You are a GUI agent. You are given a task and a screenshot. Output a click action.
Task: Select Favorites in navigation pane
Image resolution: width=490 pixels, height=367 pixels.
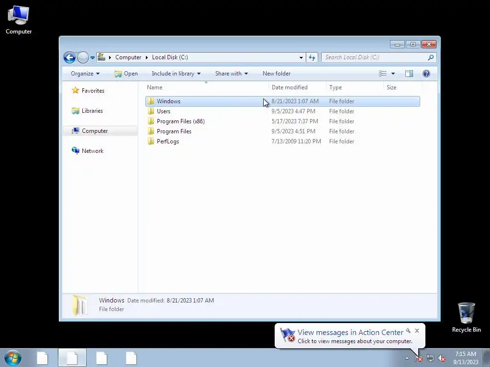tap(93, 91)
